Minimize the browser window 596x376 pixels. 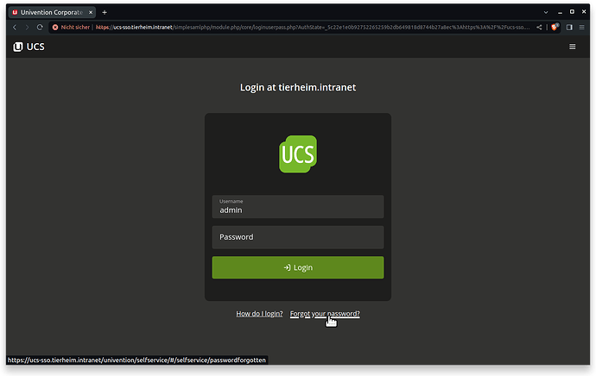tap(560, 13)
